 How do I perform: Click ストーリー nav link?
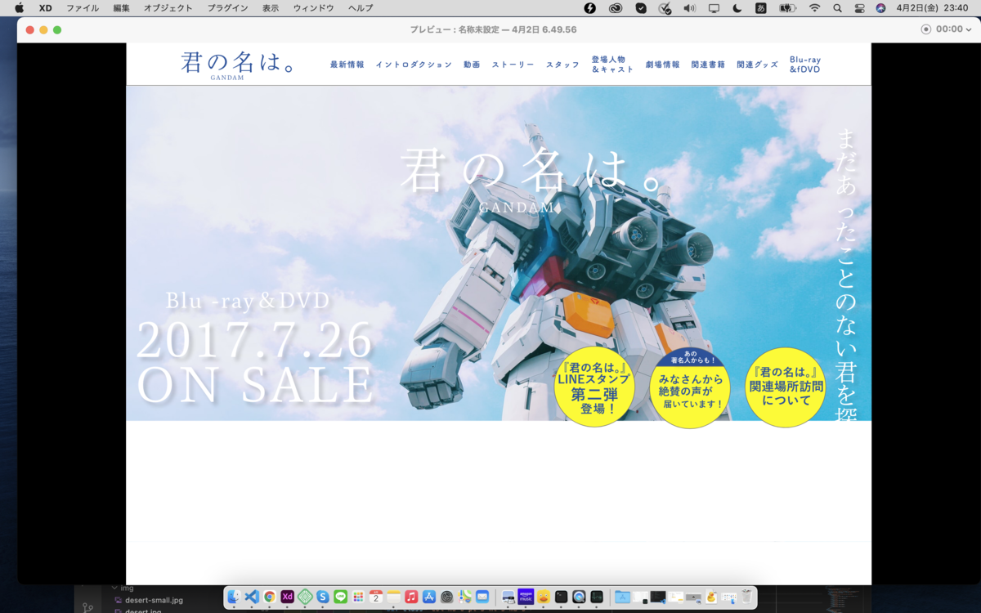[x=513, y=65]
